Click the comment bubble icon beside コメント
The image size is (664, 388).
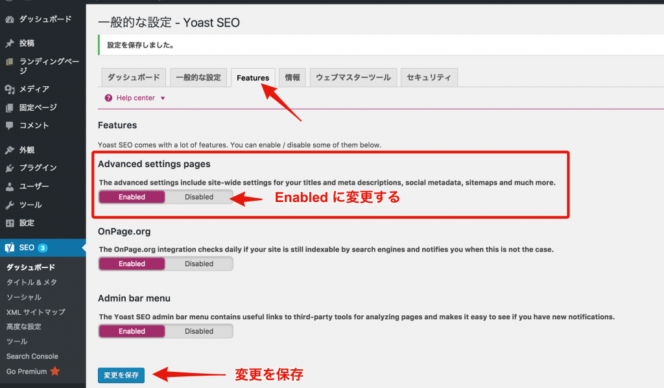9,126
